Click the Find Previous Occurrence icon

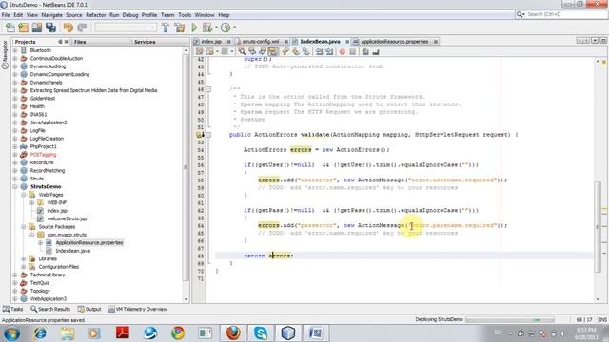tap(252, 51)
